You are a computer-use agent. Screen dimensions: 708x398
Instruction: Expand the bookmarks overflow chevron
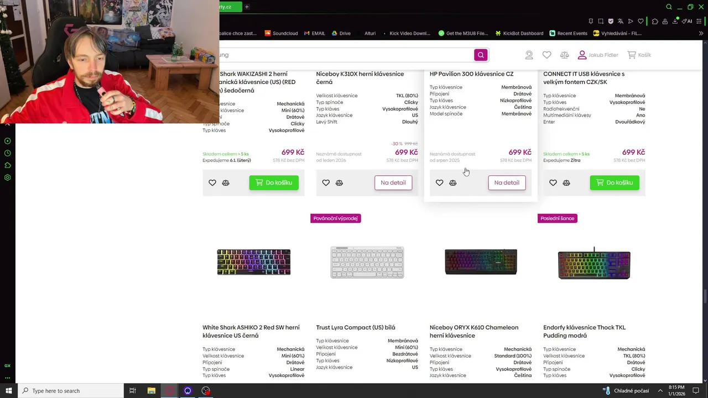click(701, 33)
